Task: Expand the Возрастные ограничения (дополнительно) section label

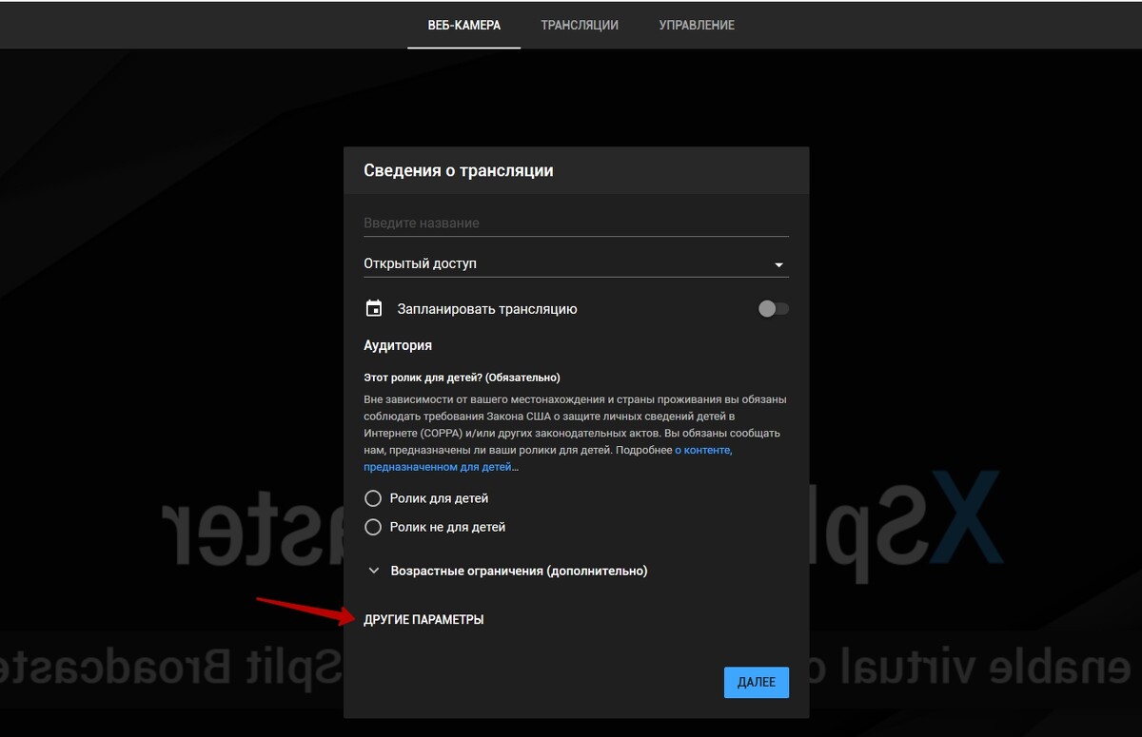Action: [x=519, y=571]
